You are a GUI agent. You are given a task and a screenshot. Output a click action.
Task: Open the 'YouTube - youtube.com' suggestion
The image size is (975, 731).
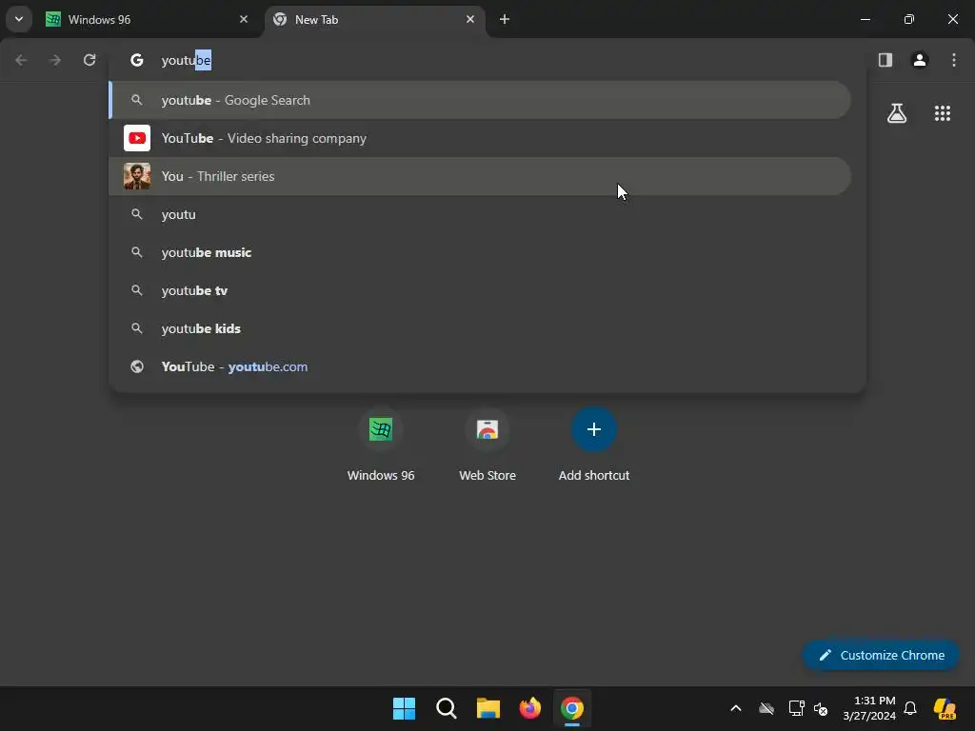(x=480, y=366)
